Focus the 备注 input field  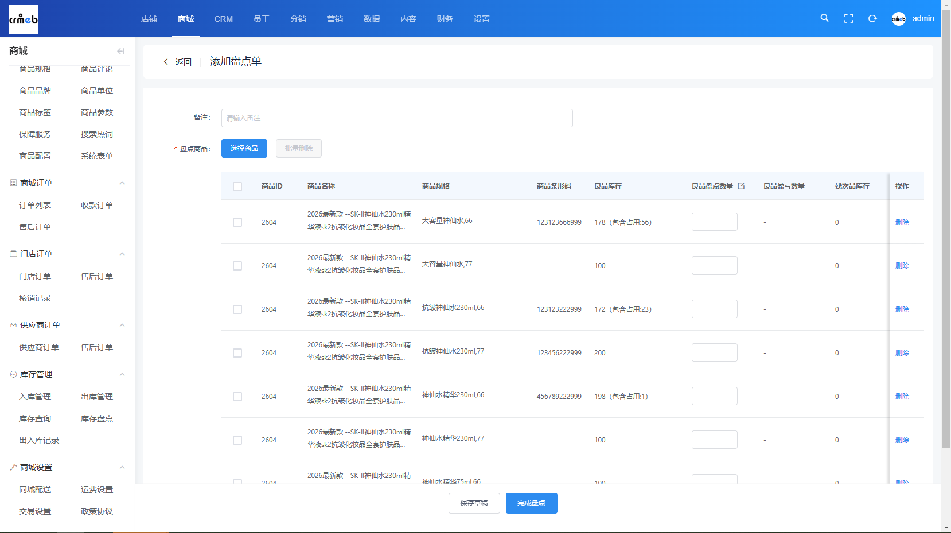pos(397,118)
